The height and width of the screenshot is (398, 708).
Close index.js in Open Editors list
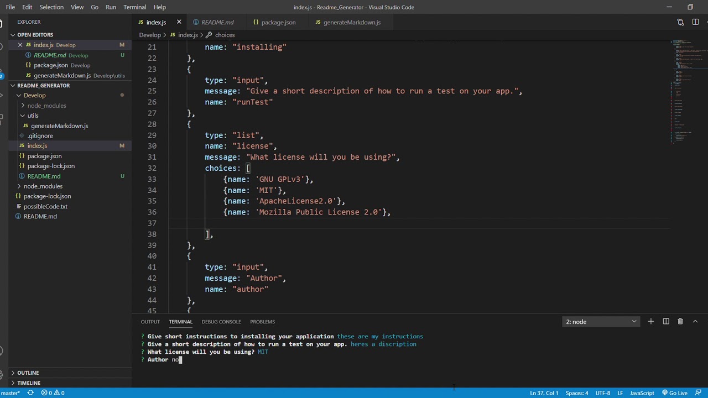20,45
